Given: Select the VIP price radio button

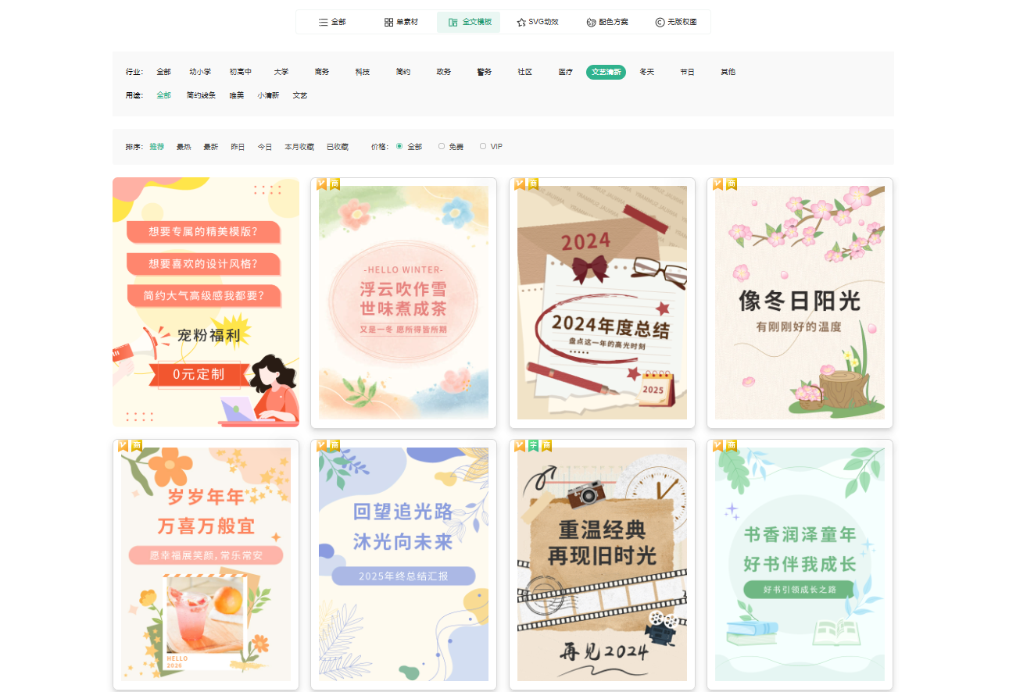Looking at the screenshot, I should click(483, 146).
